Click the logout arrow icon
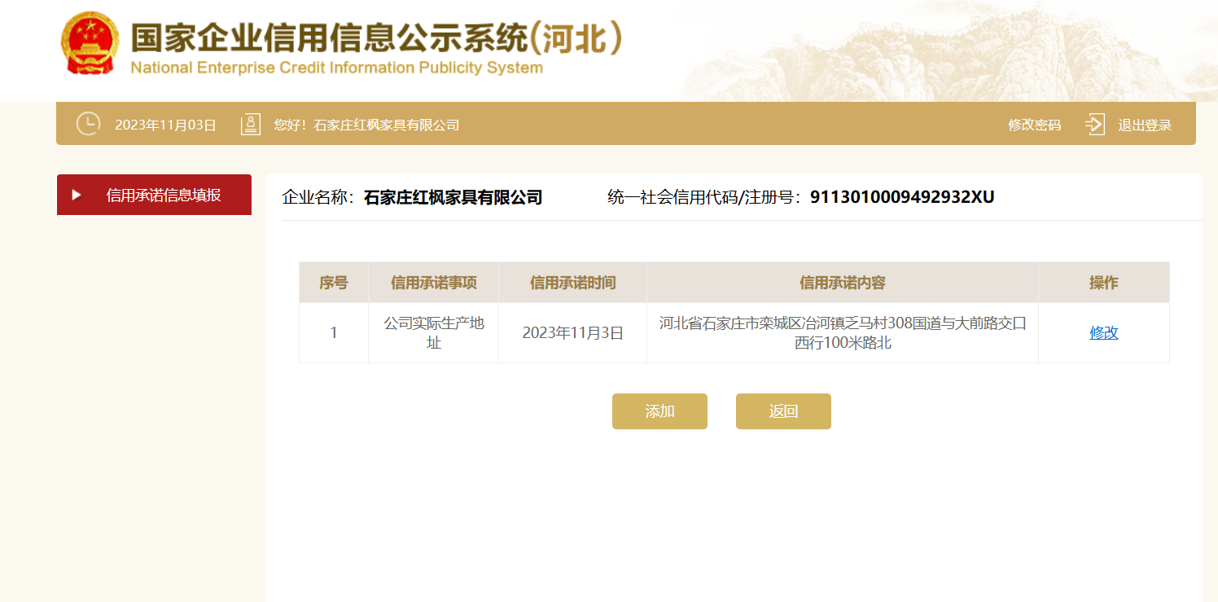 1095,125
